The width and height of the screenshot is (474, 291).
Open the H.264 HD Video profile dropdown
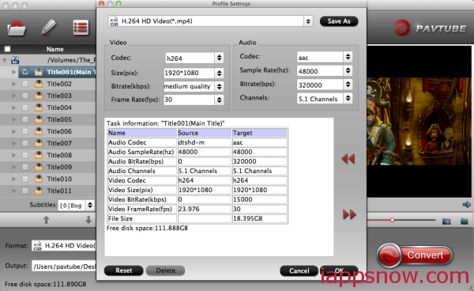(x=210, y=21)
